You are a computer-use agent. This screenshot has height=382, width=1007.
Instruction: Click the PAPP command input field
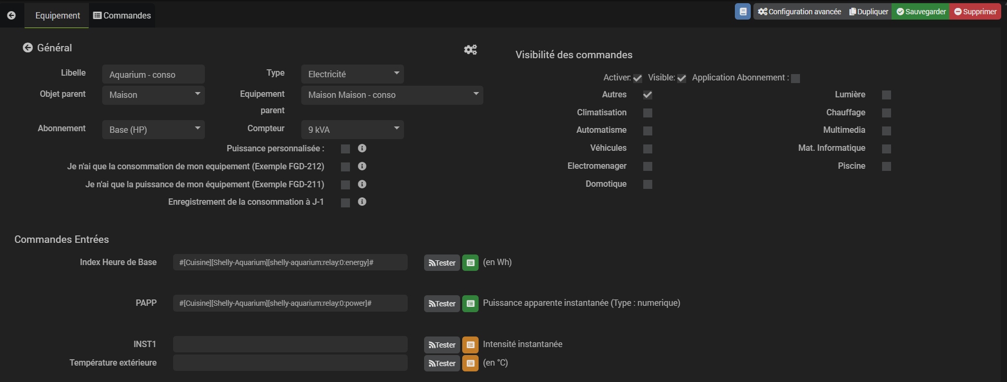[290, 303]
